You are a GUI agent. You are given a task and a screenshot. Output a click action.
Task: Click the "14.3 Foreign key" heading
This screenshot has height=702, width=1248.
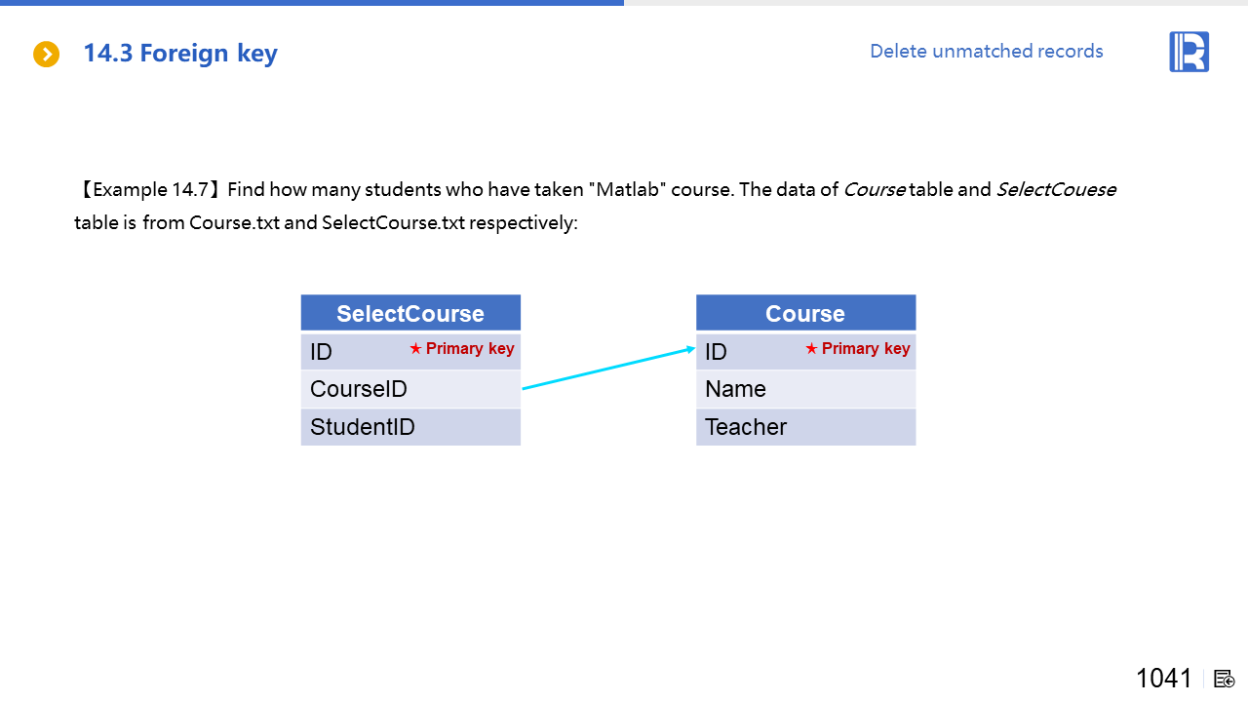click(180, 54)
